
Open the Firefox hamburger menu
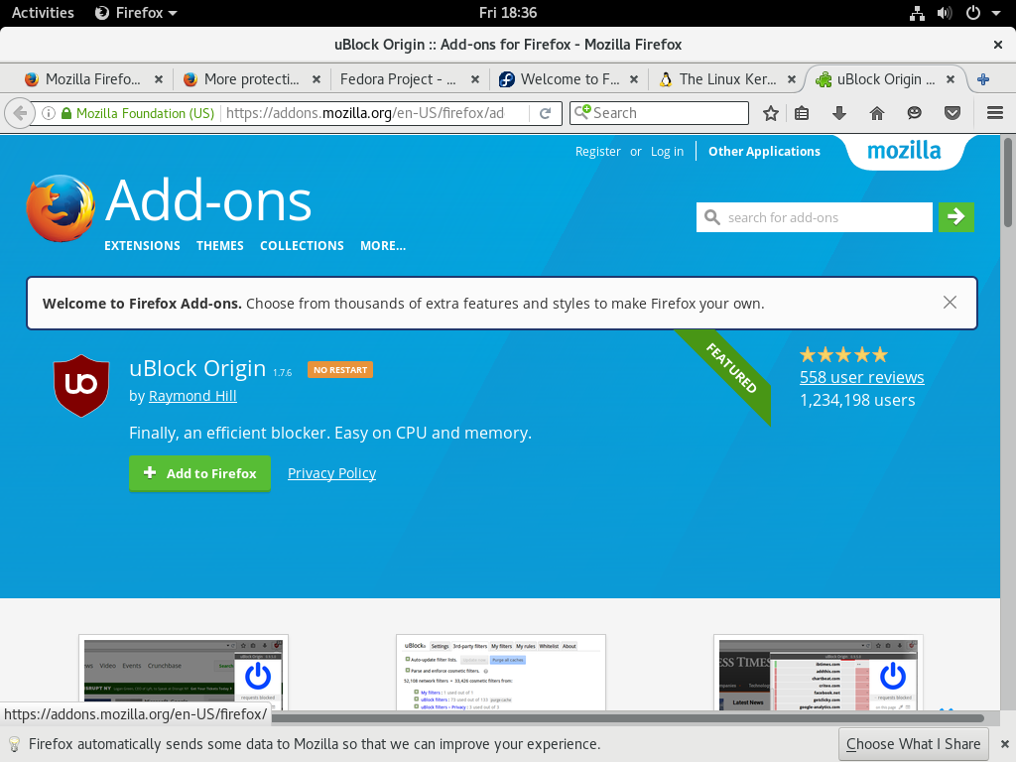(995, 113)
